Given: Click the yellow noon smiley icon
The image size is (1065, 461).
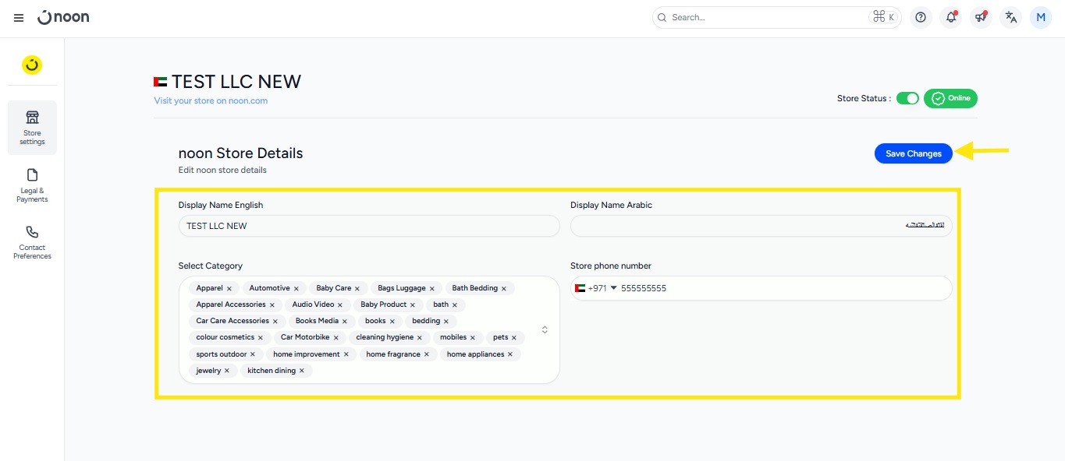Looking at the screenshot, I should [x=32, y=65].
